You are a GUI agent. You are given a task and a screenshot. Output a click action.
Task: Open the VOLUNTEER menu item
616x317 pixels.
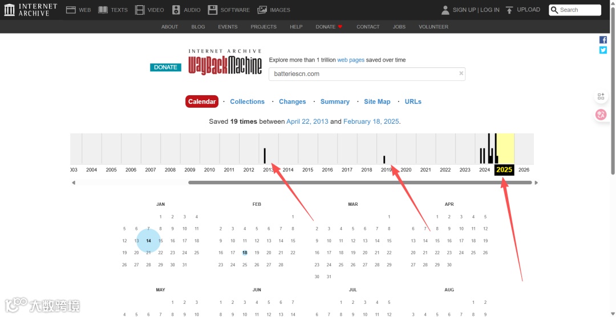point(433,27)
